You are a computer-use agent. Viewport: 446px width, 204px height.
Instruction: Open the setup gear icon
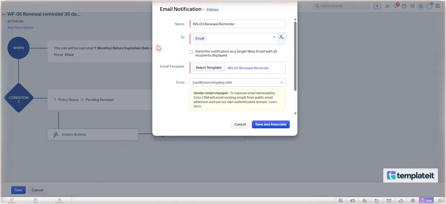(x=421, y=6)
